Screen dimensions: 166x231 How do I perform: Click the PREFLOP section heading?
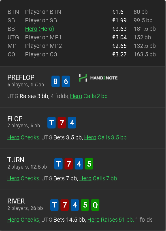click(x=21, y=77)
